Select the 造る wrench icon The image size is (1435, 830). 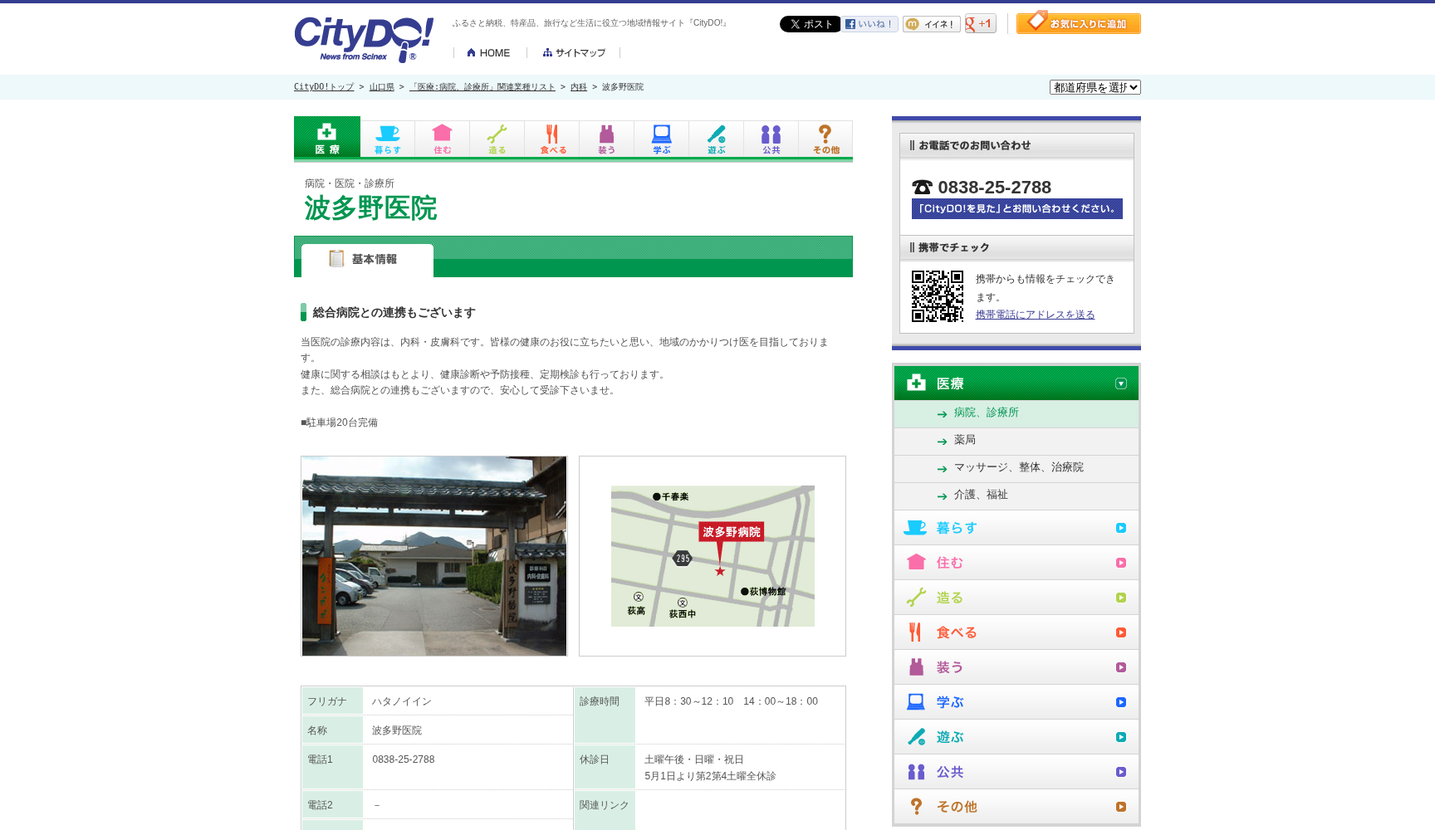(x=497, y=139)
